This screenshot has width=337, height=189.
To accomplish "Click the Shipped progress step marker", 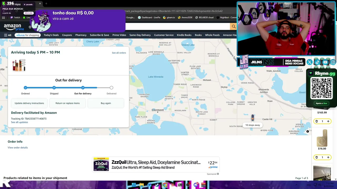I will click(x=54, y=88).
